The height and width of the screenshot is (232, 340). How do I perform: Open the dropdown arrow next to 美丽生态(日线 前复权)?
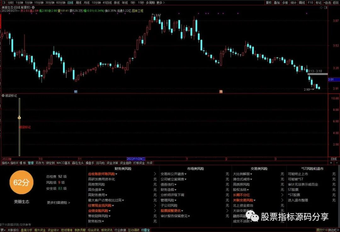point(33,7)
